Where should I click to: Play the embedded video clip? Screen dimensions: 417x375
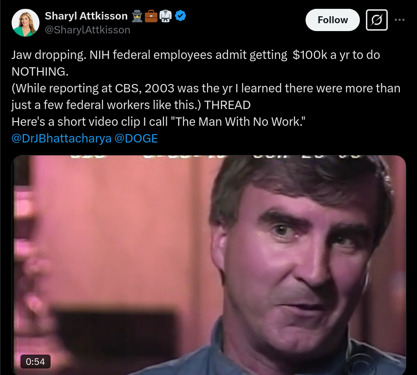click(209, 265)
